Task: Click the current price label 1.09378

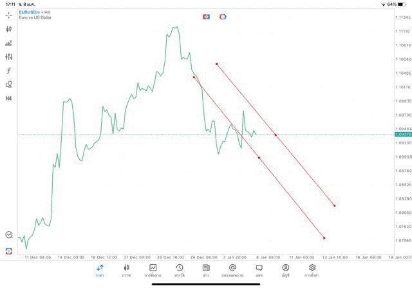Action: (404, 135)
